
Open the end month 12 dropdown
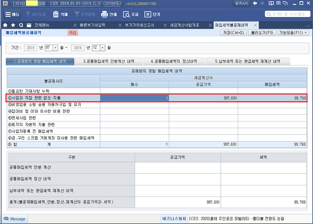[102, 48]
